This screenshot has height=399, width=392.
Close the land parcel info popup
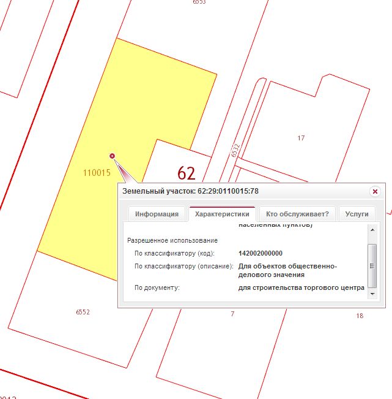coord(375,191)
